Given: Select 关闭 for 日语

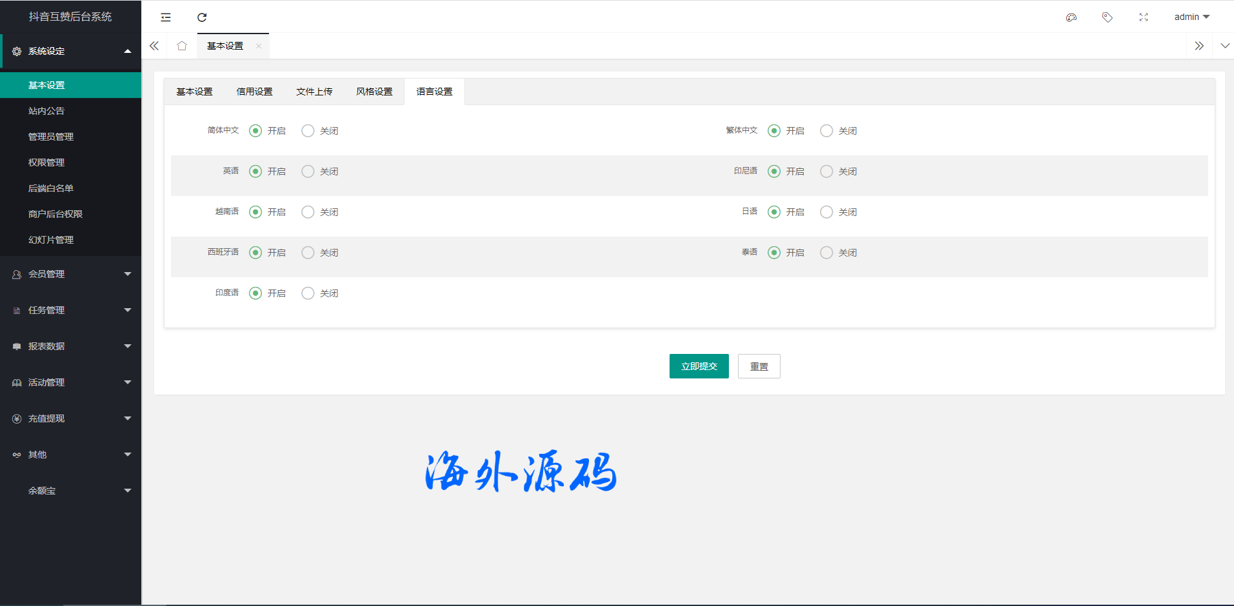Looking at the screenshot, I should pyautogui.click(x=826, y=212).
